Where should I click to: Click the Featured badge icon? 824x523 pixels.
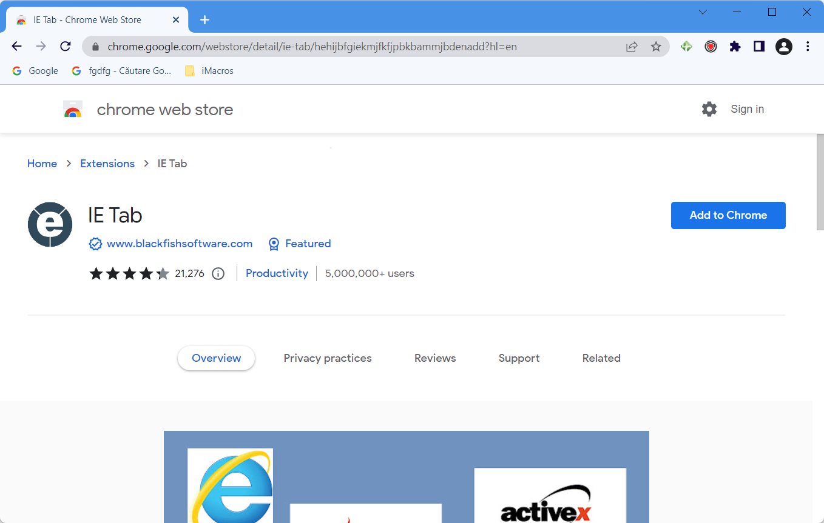point(274,244)
